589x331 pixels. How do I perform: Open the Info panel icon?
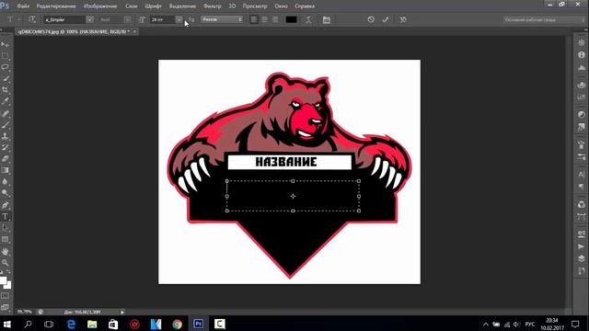(582, 55)
